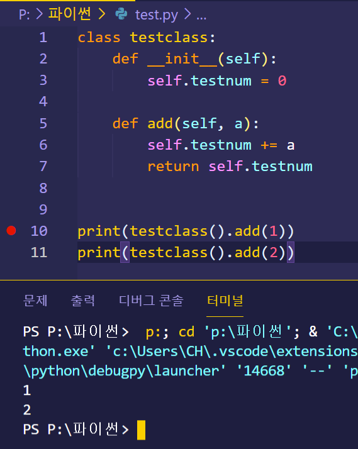Click line number 5 in gutter
The height and width of the screenshot is (449, 358).
(43, 123)
